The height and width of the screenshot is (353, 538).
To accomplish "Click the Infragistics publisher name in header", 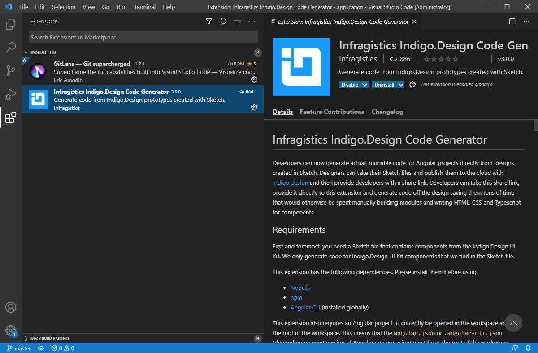I will (x=358, y=59).
